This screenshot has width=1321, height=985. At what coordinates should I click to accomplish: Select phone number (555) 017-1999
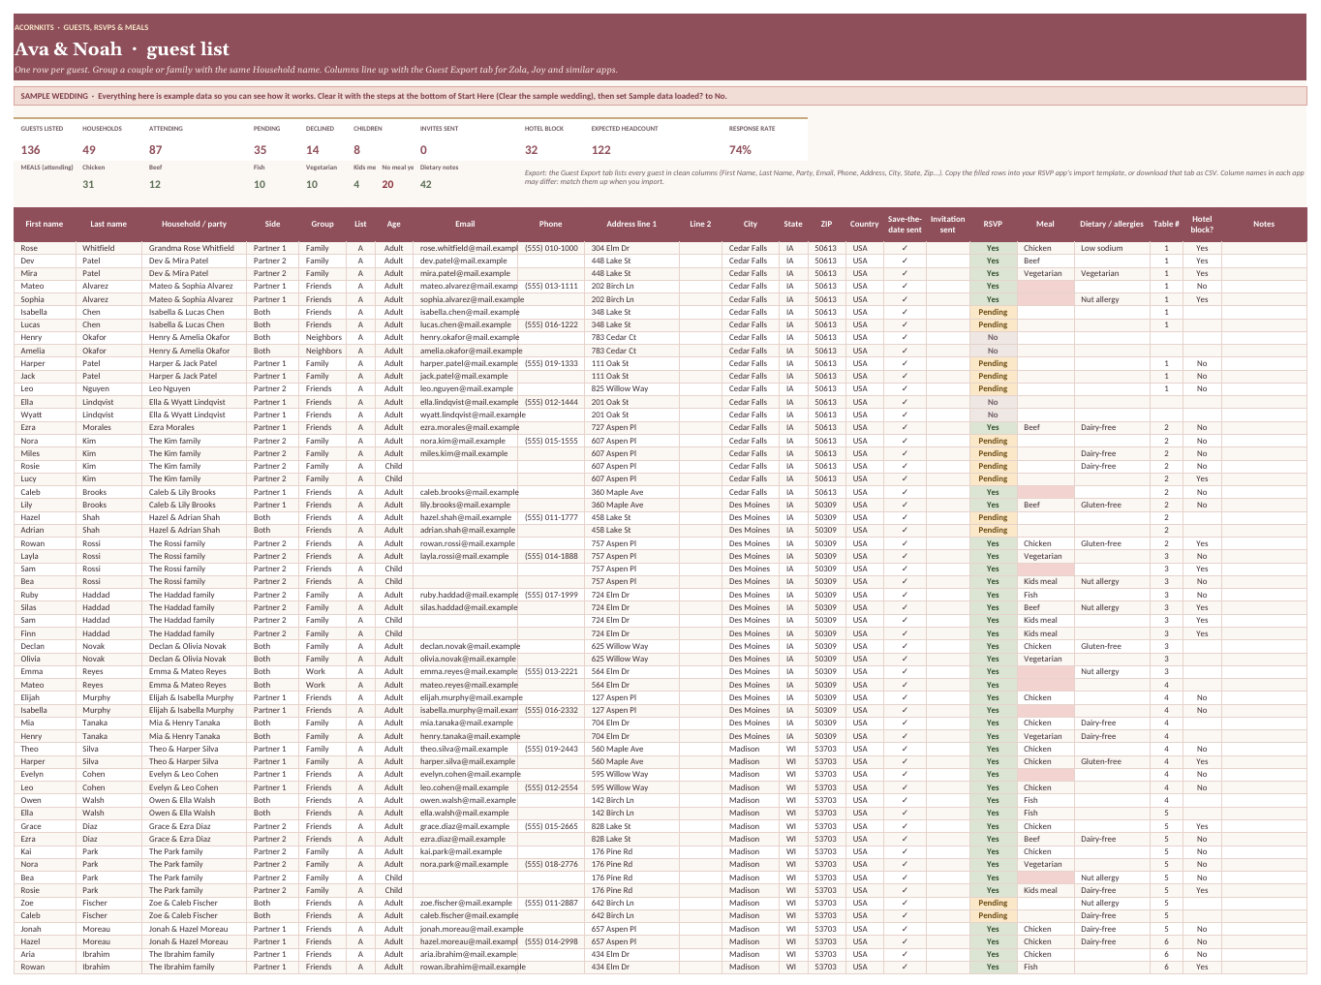click(x=551, y=595)
